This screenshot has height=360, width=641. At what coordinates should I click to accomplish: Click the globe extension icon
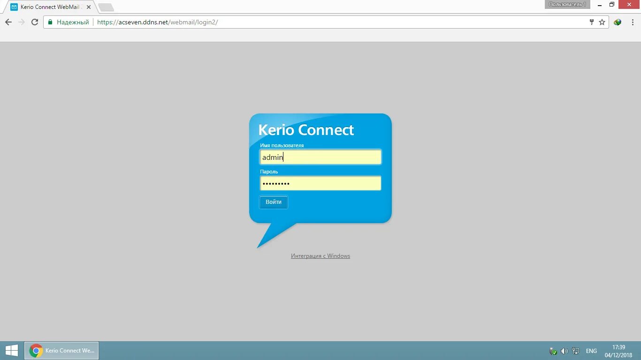tap(618, 22)
